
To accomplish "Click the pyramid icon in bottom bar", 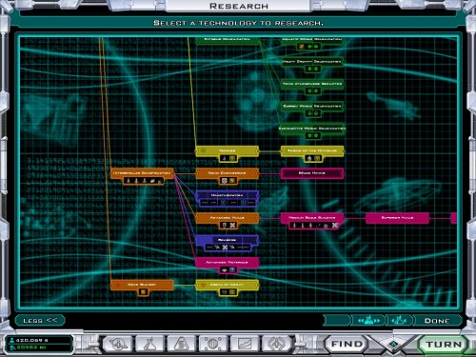I will [x=181, y=344].
